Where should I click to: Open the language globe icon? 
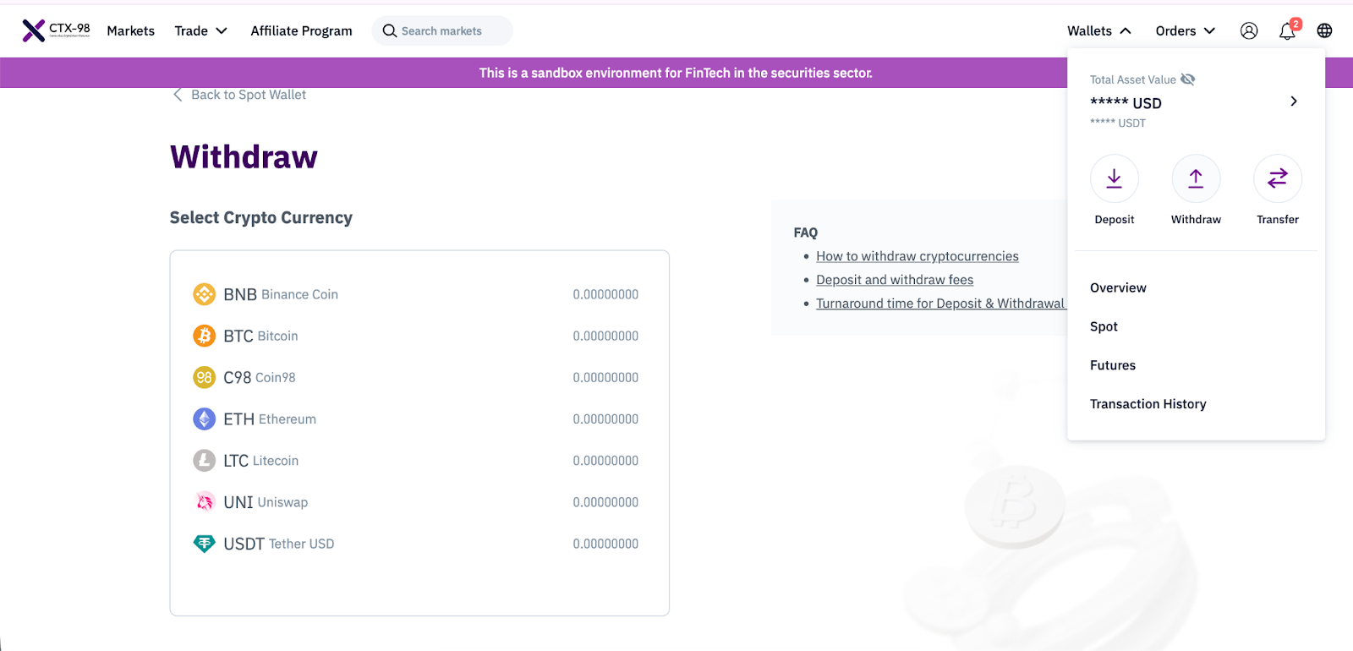(x=1325, y=30)
